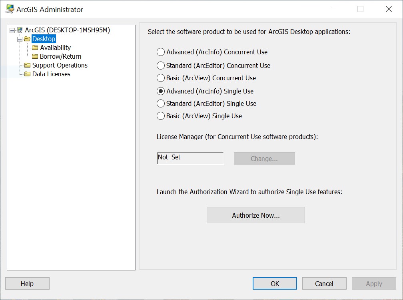Click the computer icon beside ArcGIS (DESKTOP-1MSH95M)

(20, 30)
